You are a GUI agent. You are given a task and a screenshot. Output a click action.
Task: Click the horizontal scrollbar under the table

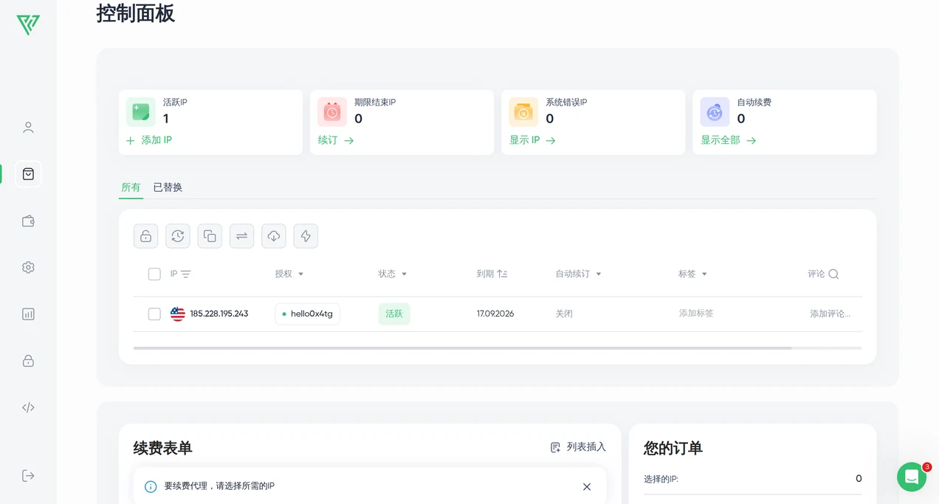click(x=462, y=348)
